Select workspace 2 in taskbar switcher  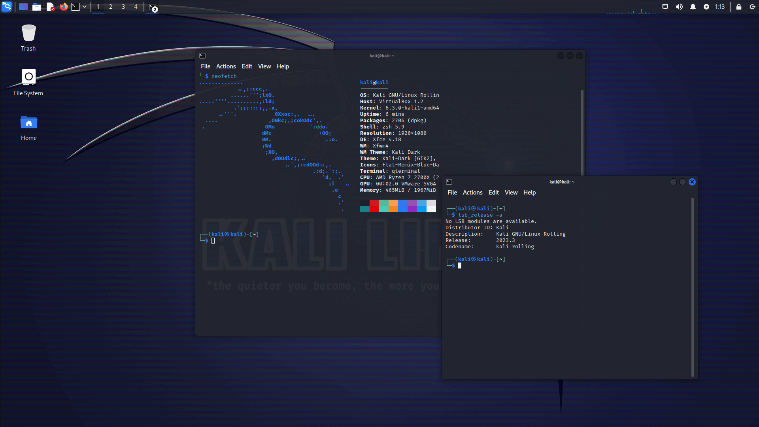click(x=110, y=6)
